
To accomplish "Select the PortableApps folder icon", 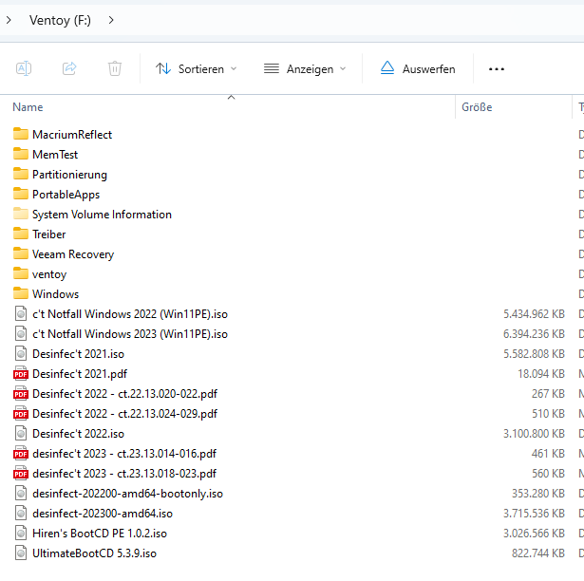I will 21,194.
